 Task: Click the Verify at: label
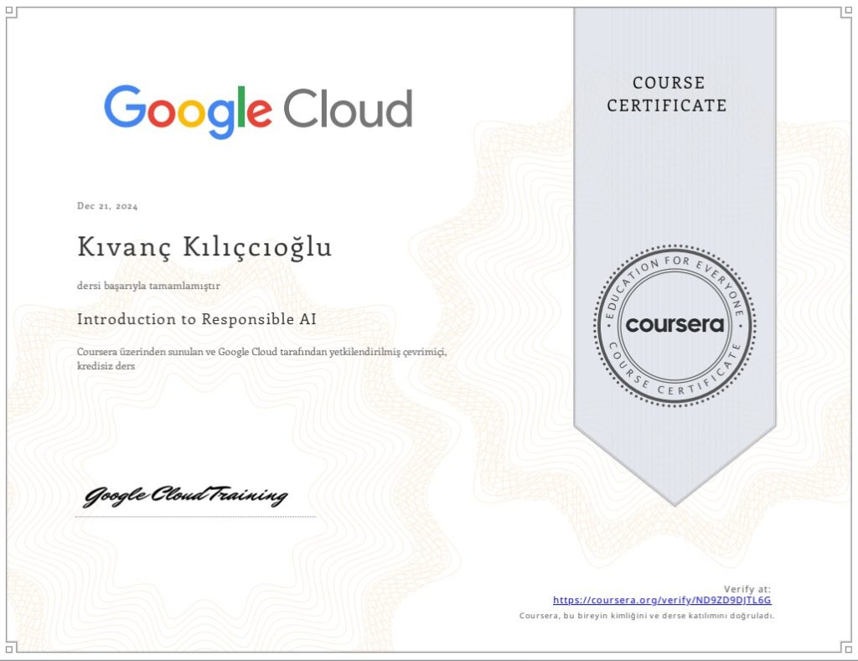pos(747,589)
